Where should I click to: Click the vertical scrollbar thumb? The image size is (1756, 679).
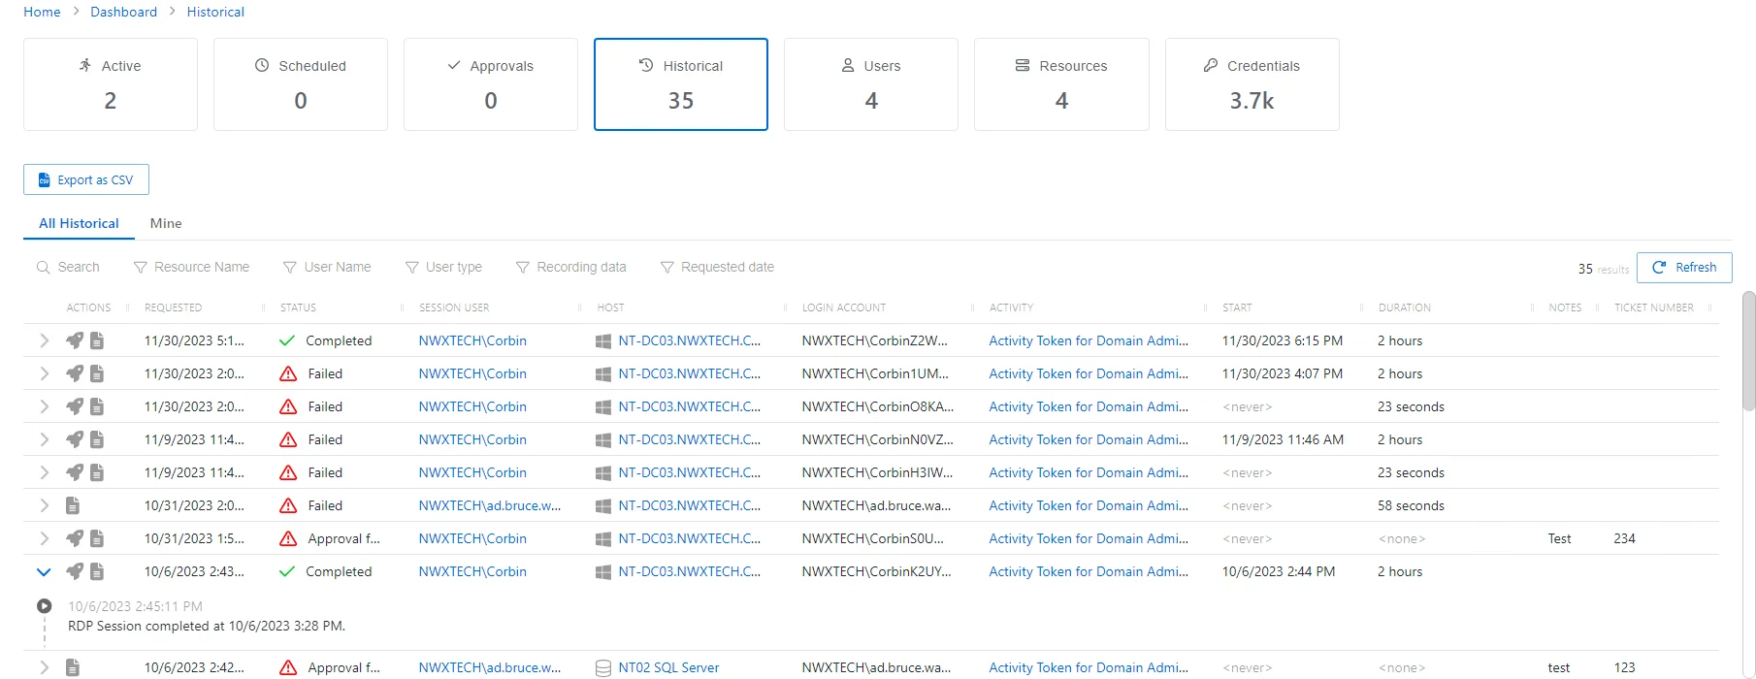click(x=1748, y=351)
